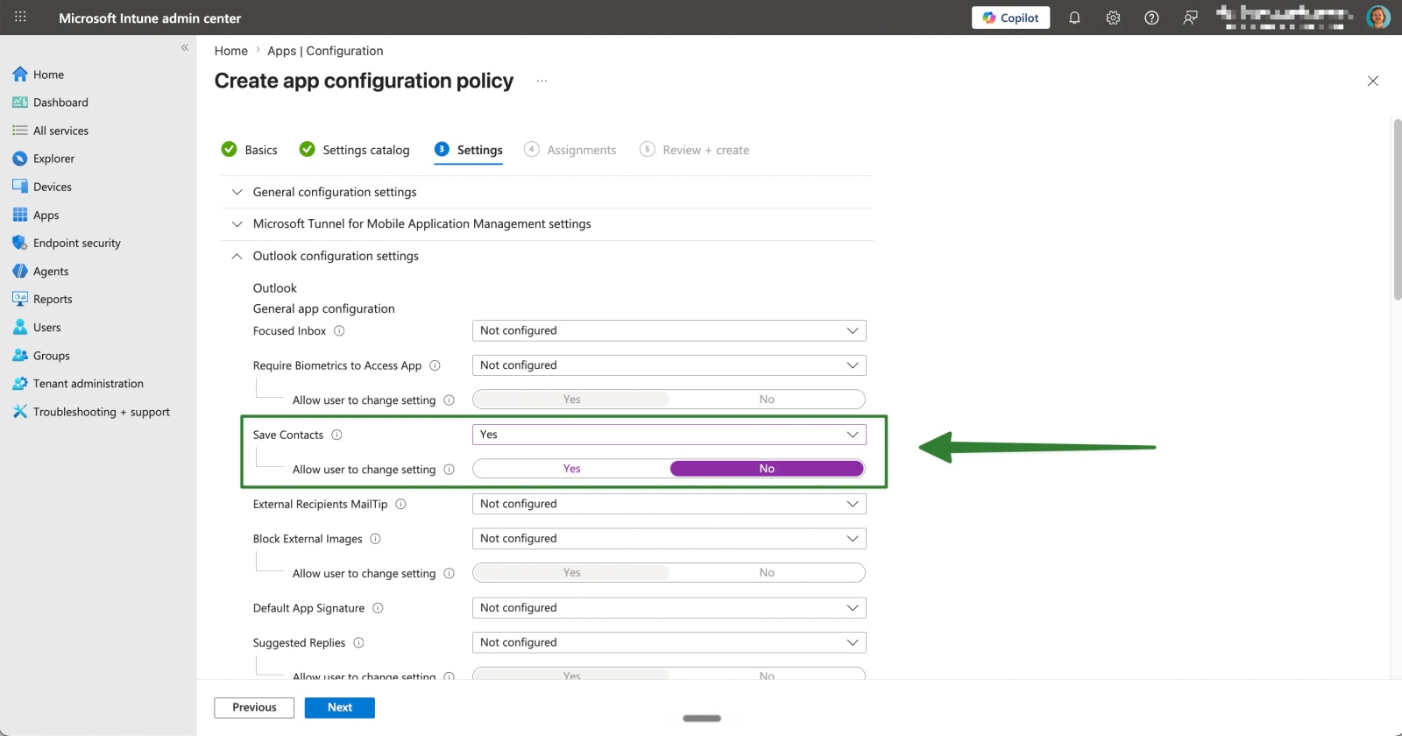Go to the Assignments step
This screenshot has height=736, width=1402.
pos(570,150)
